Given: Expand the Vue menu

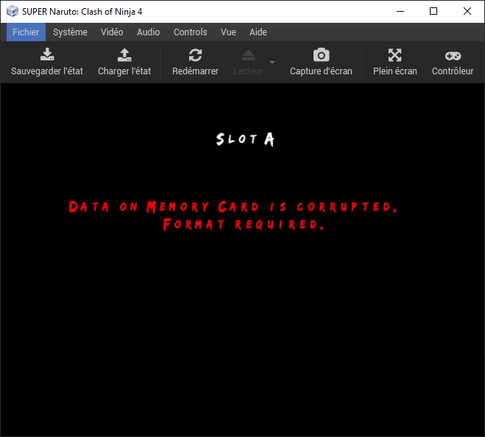Looking at the screenshot, I should pyautogui.click(x=228, y=32).
